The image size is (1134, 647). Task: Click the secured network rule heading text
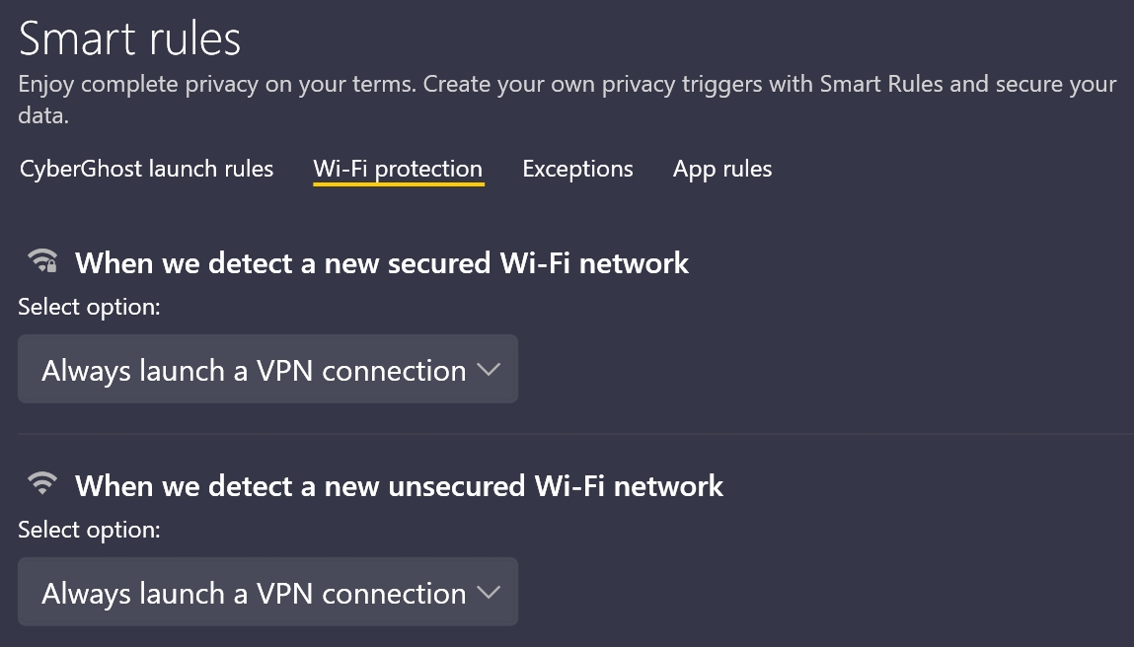click(384, 262)
